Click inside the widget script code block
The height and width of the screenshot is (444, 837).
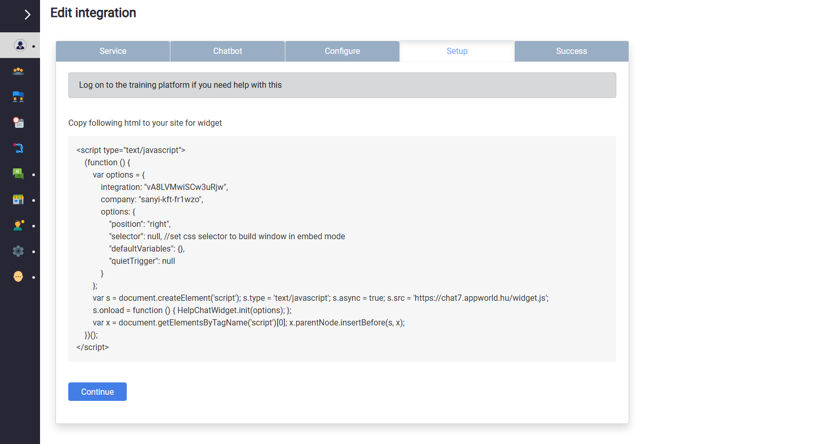(x=342, y=249)
